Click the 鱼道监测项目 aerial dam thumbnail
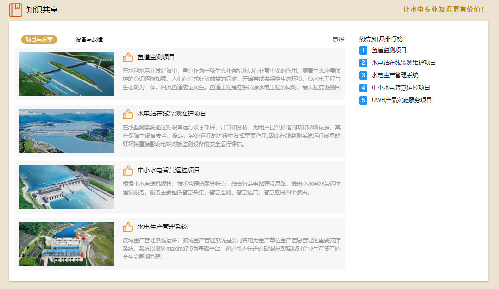 (67, 74)
